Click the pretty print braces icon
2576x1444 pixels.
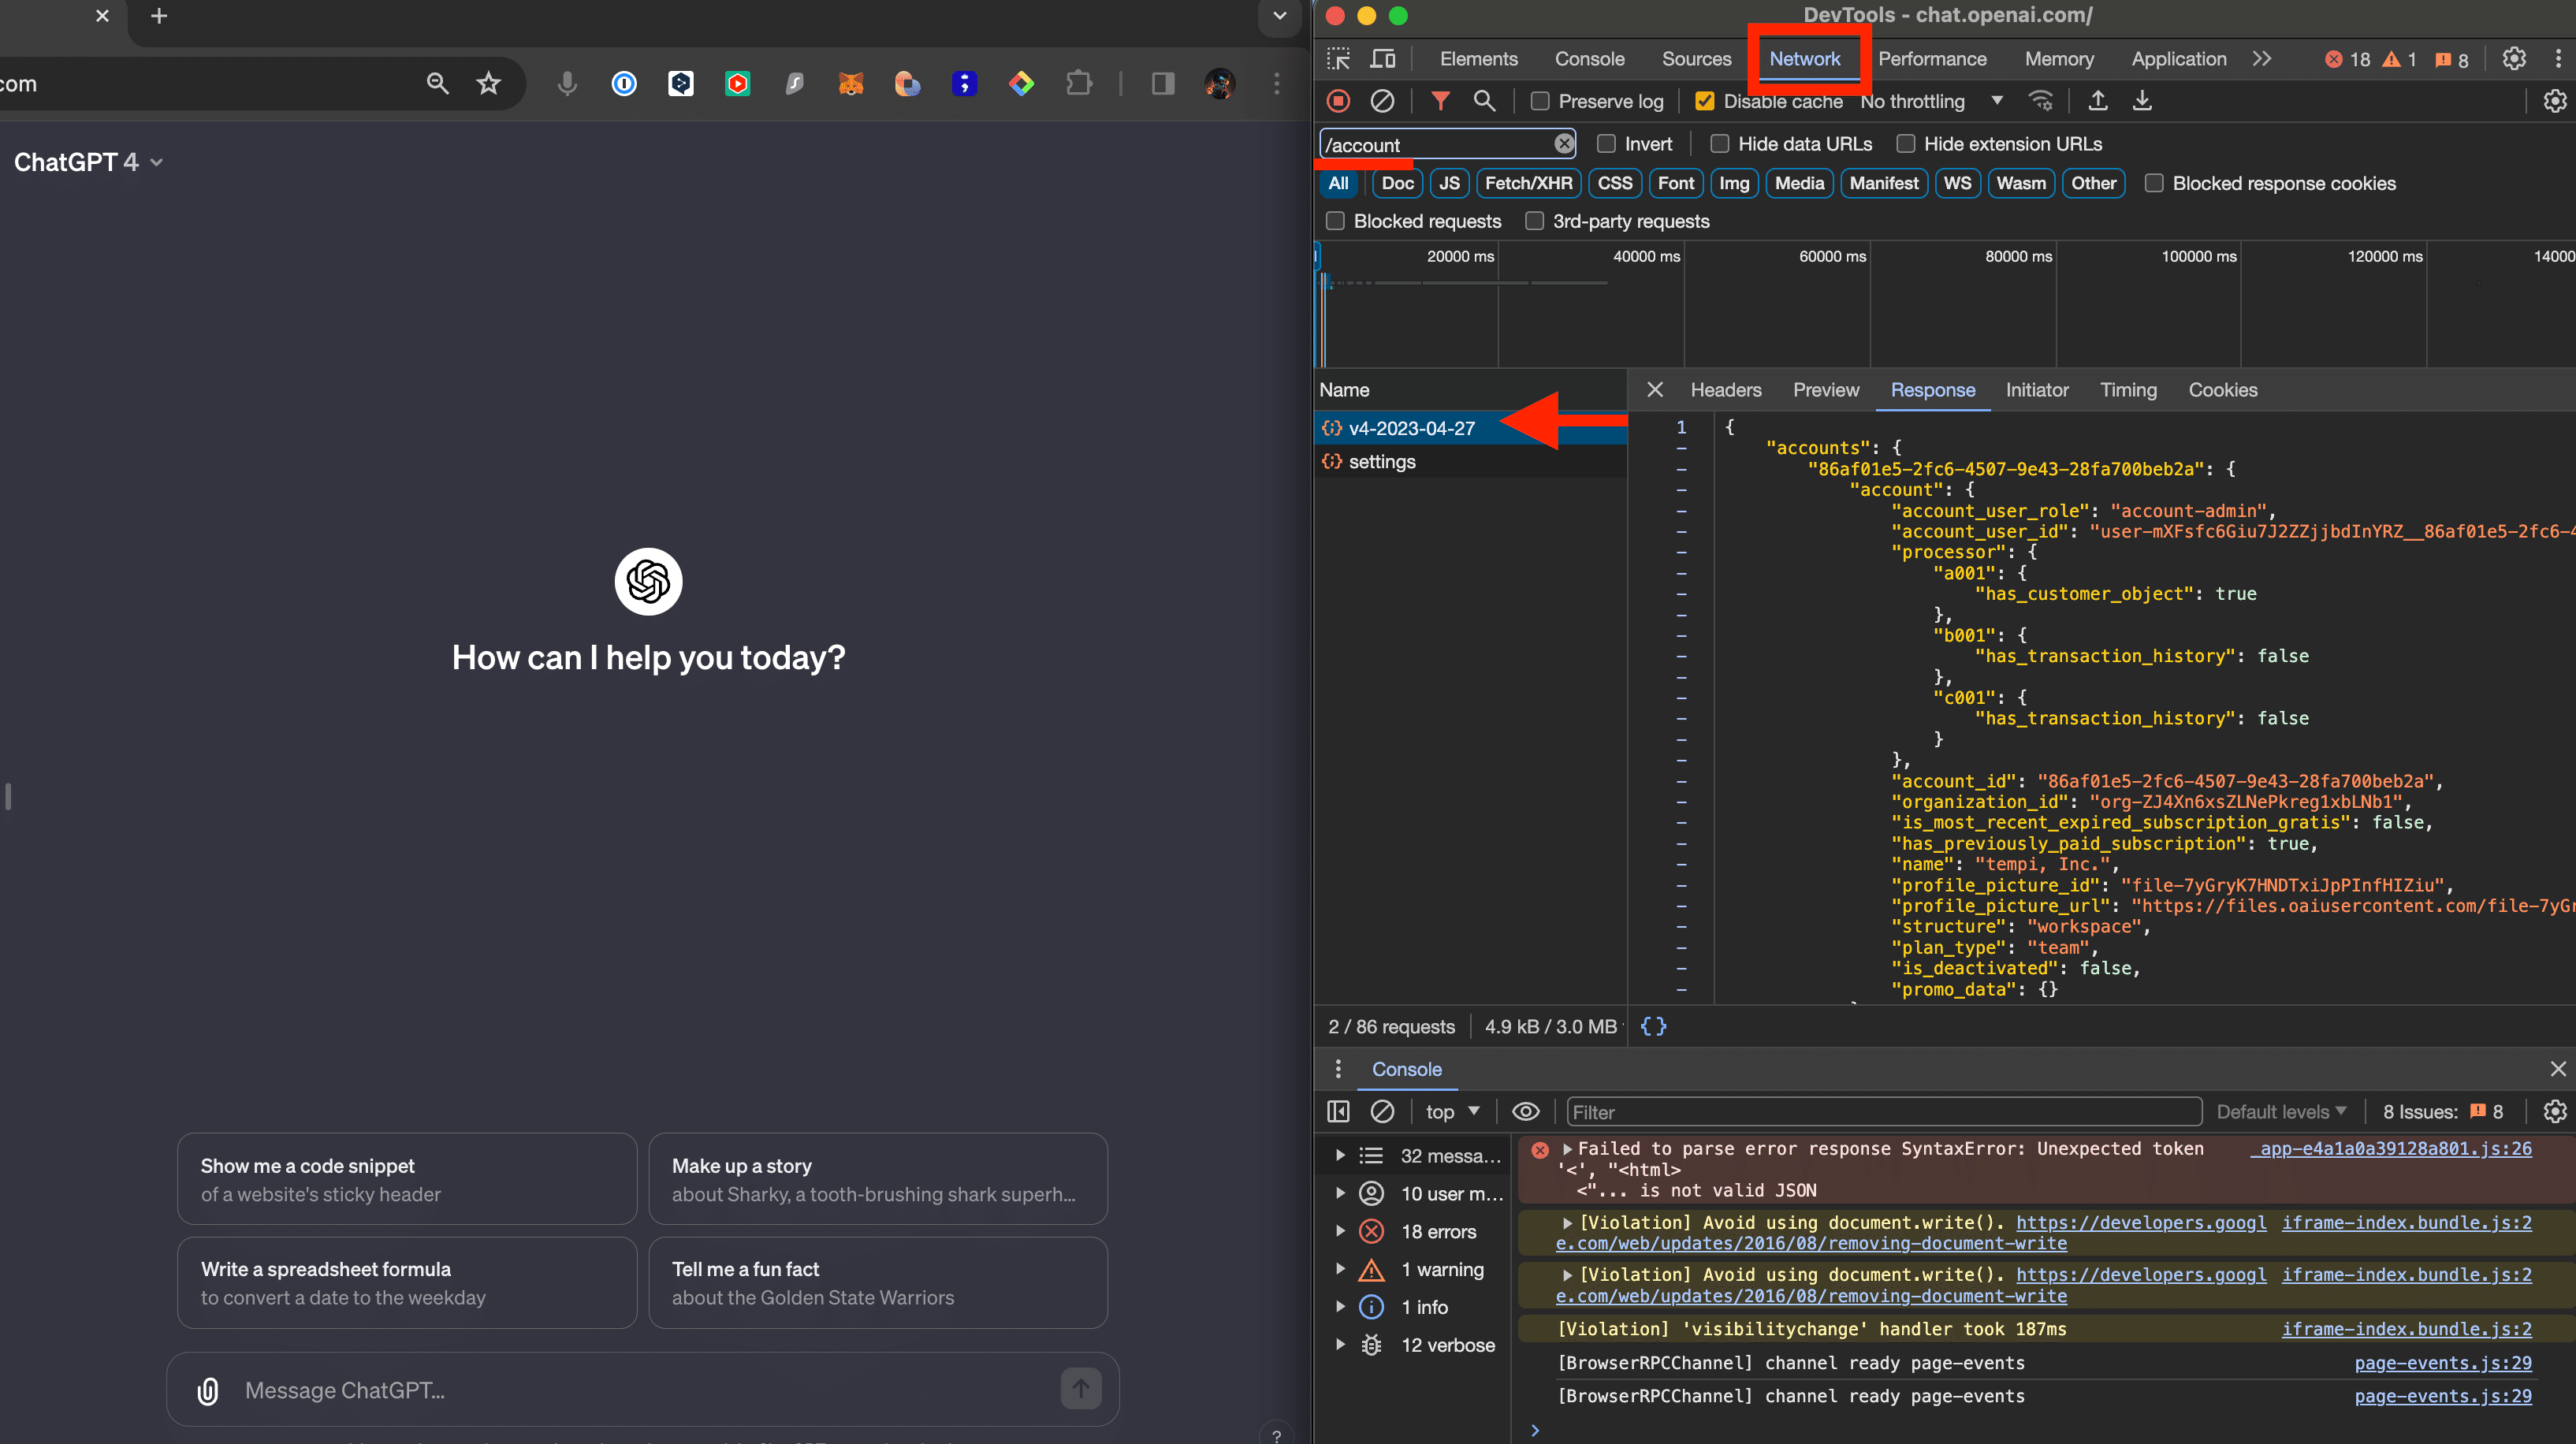pyautogui.click(x=1653, y=1026)
